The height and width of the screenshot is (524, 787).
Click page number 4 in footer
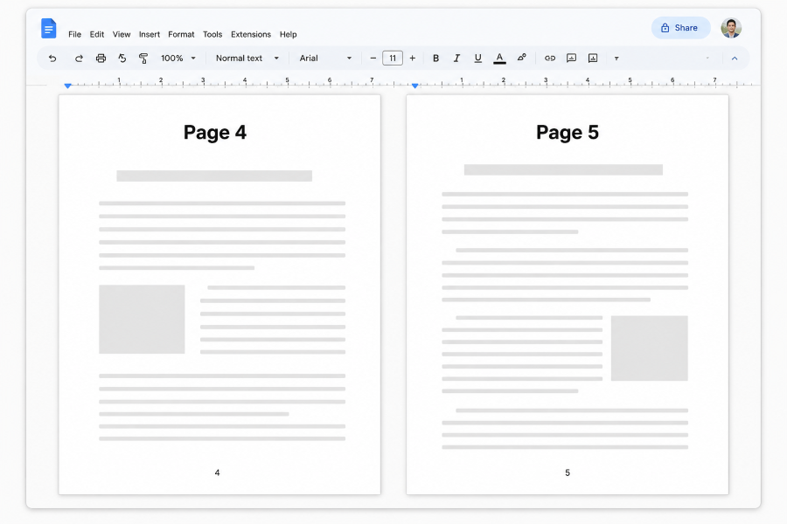click(217, 472)
